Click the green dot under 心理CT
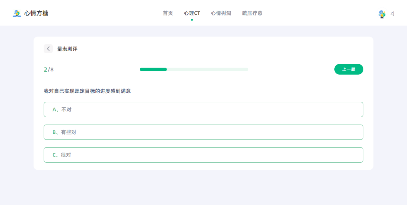Image resolution: width=407 pixels, height=205 pixels. [192, 20]
